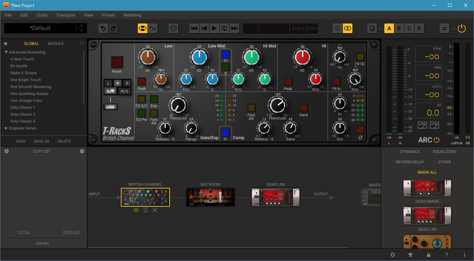Open the settings gear icon
The image size is (474, 261).
point(392,255)
